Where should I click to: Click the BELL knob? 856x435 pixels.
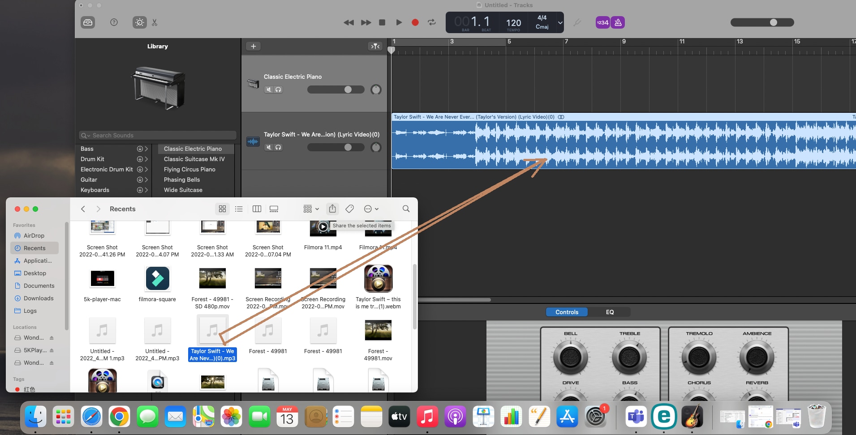click(570, 357)
